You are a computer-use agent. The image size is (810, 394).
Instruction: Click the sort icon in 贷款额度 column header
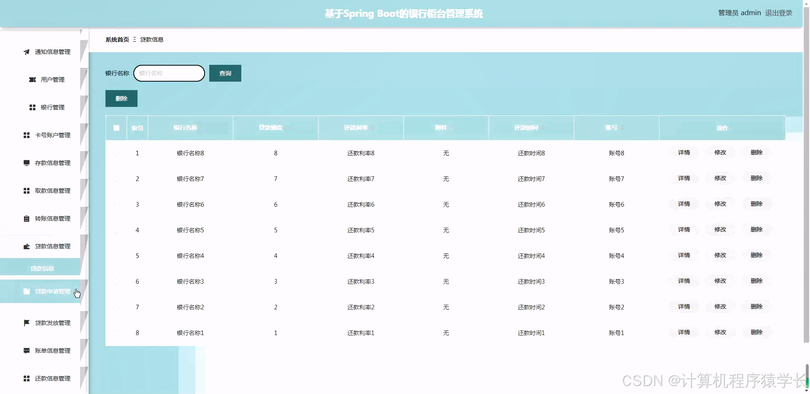[287, 128]
